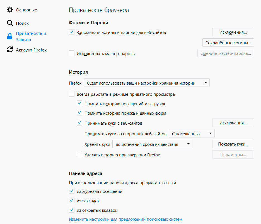Click the sync icon for Аккаунт Firefox

(x=10, y=50)
